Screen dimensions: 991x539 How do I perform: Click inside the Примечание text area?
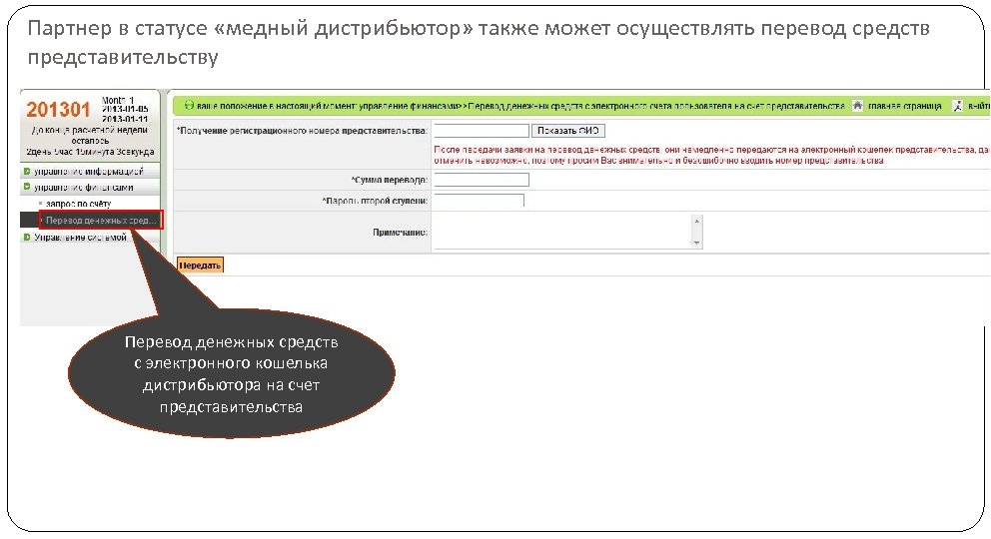pos(562,232)
